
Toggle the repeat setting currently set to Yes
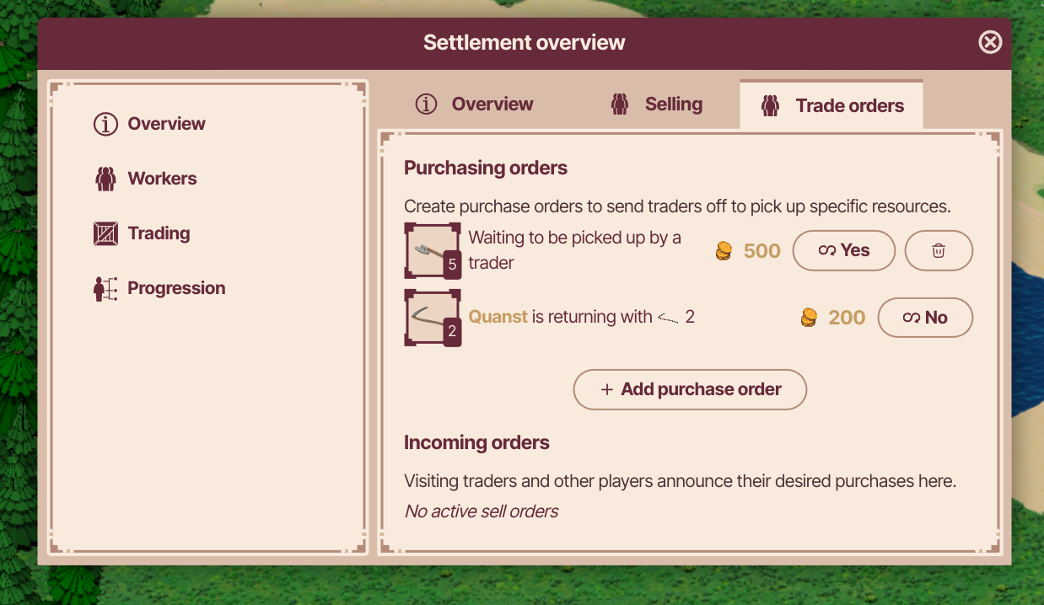click(843, 250)
